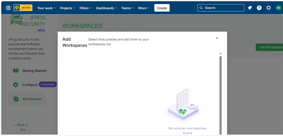
Task: Open the settings gear icon in the top bar
Action: tap(269, 8)
